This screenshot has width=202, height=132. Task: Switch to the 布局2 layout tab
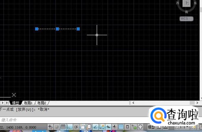click(x=42, y=103)
